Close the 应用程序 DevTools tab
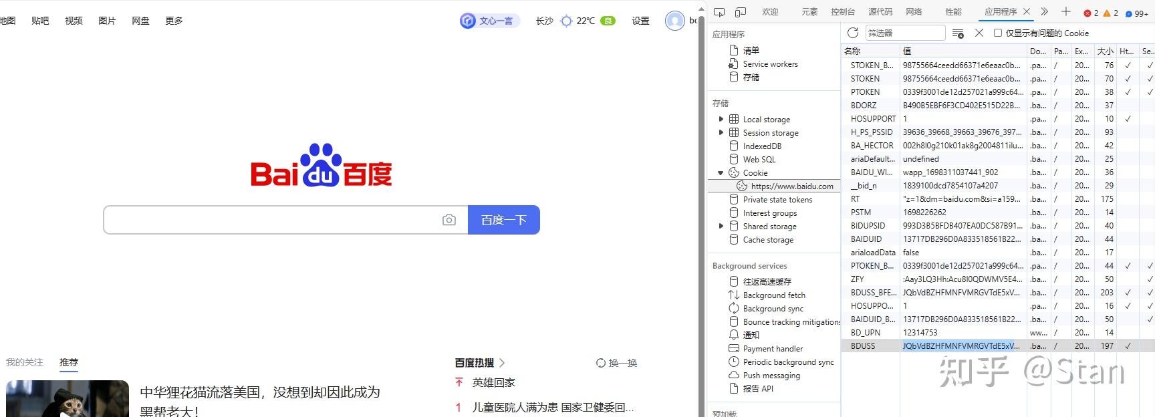The image size is (1155, 417). pos(1027,11)
